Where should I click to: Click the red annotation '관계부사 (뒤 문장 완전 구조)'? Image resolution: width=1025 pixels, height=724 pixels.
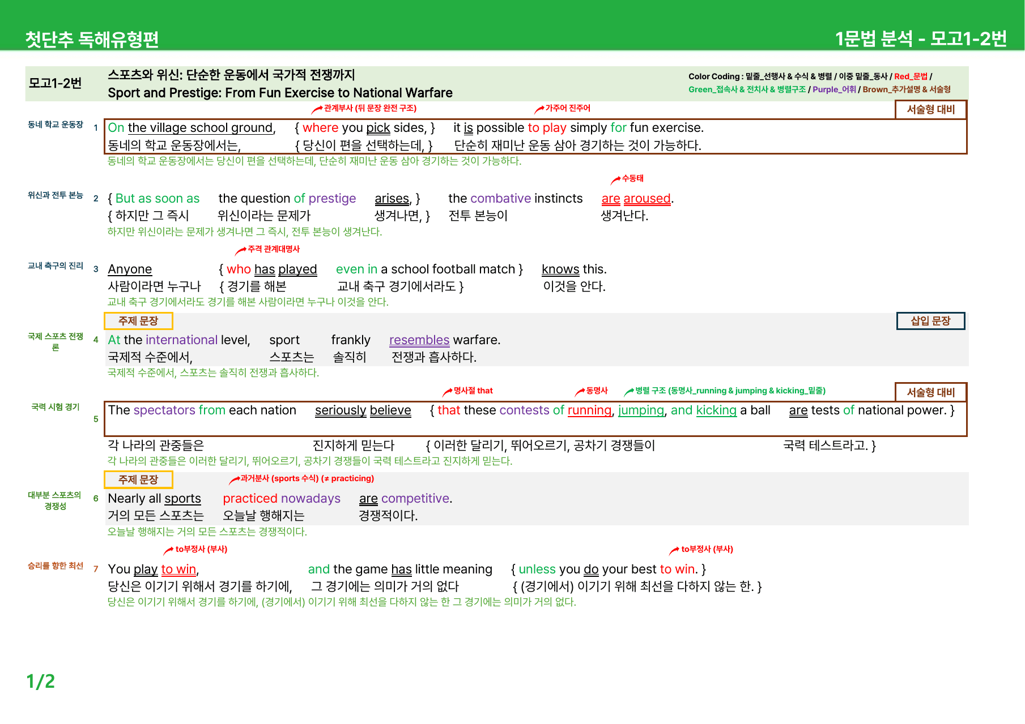click(x=370, y=108)
